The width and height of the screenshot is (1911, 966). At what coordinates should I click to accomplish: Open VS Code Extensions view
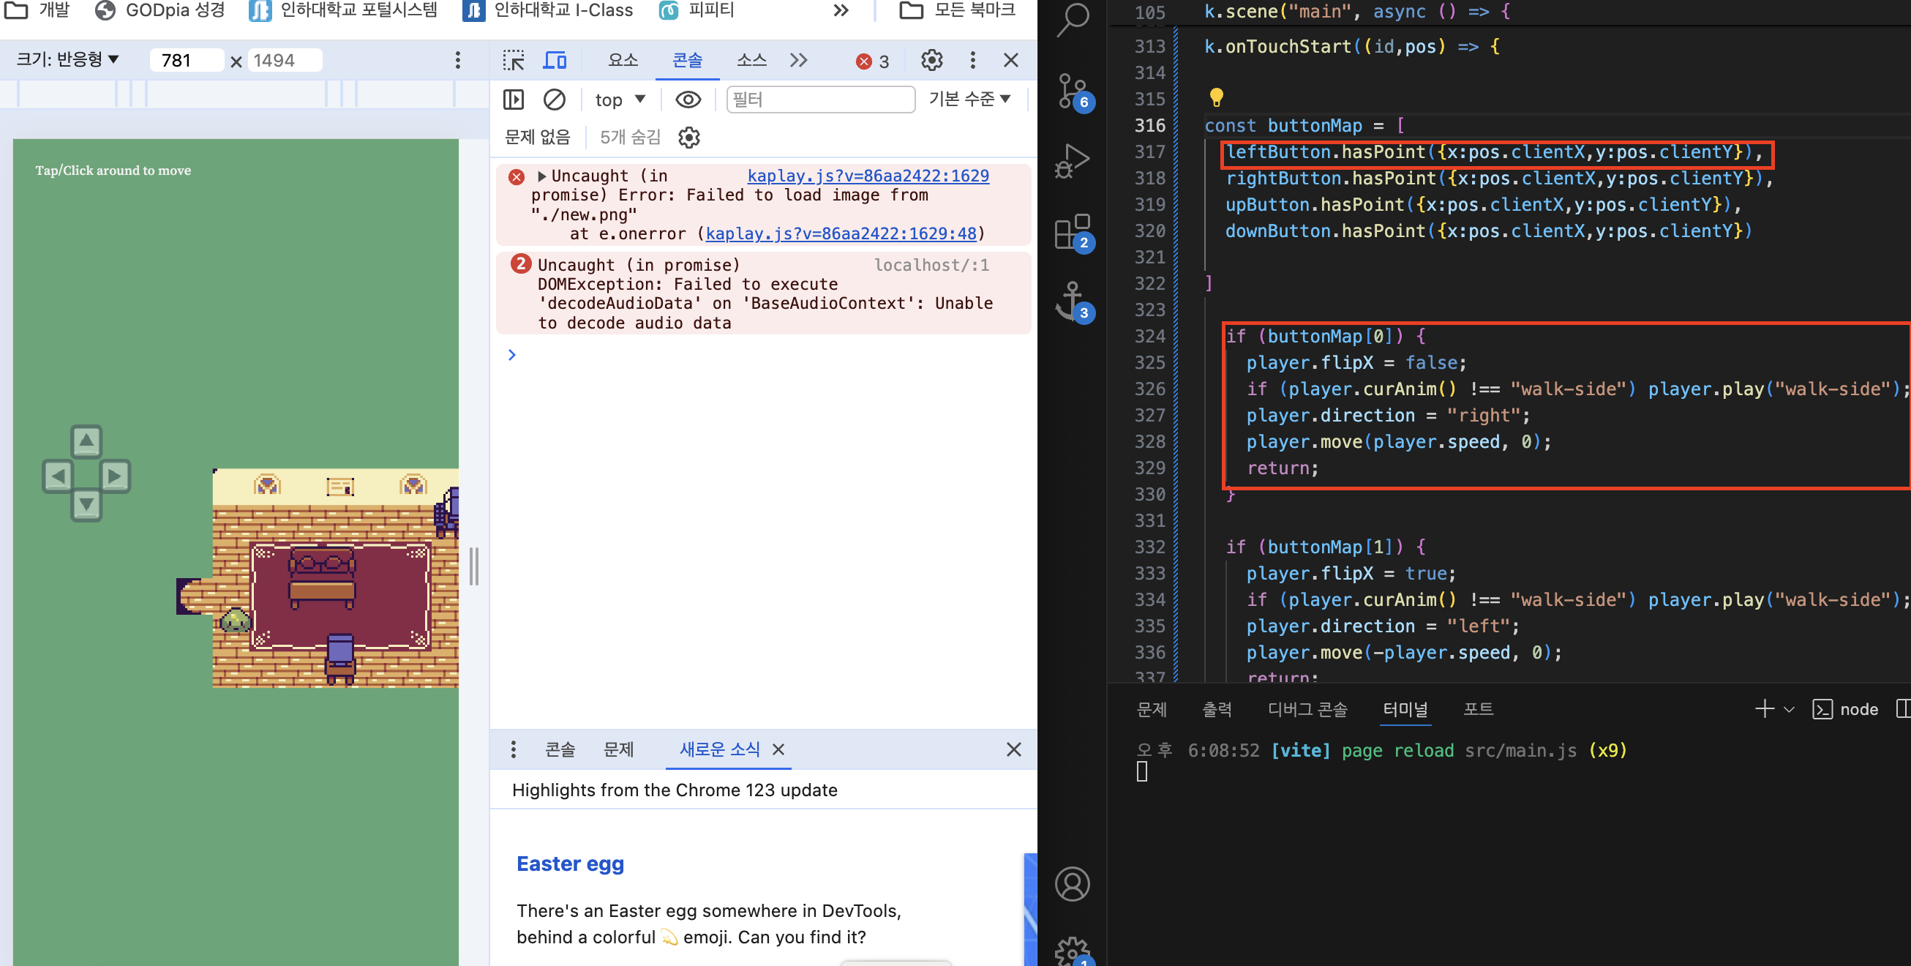(x=1073, y=232)
